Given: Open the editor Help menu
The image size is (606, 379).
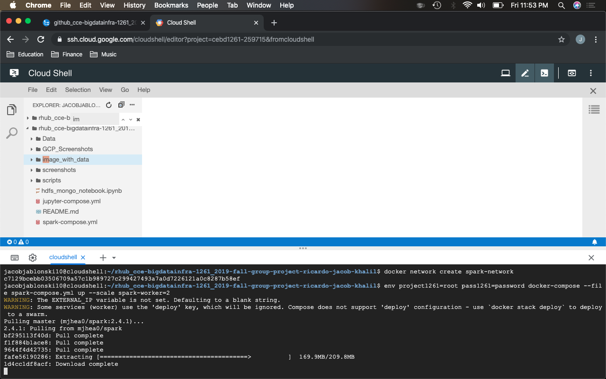Looking at the screenshot, I should [x=144, y=90].
